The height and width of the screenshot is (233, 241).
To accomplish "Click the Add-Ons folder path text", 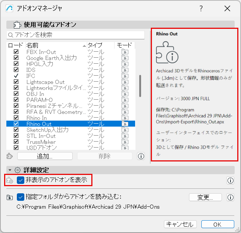I will point(88,207).
